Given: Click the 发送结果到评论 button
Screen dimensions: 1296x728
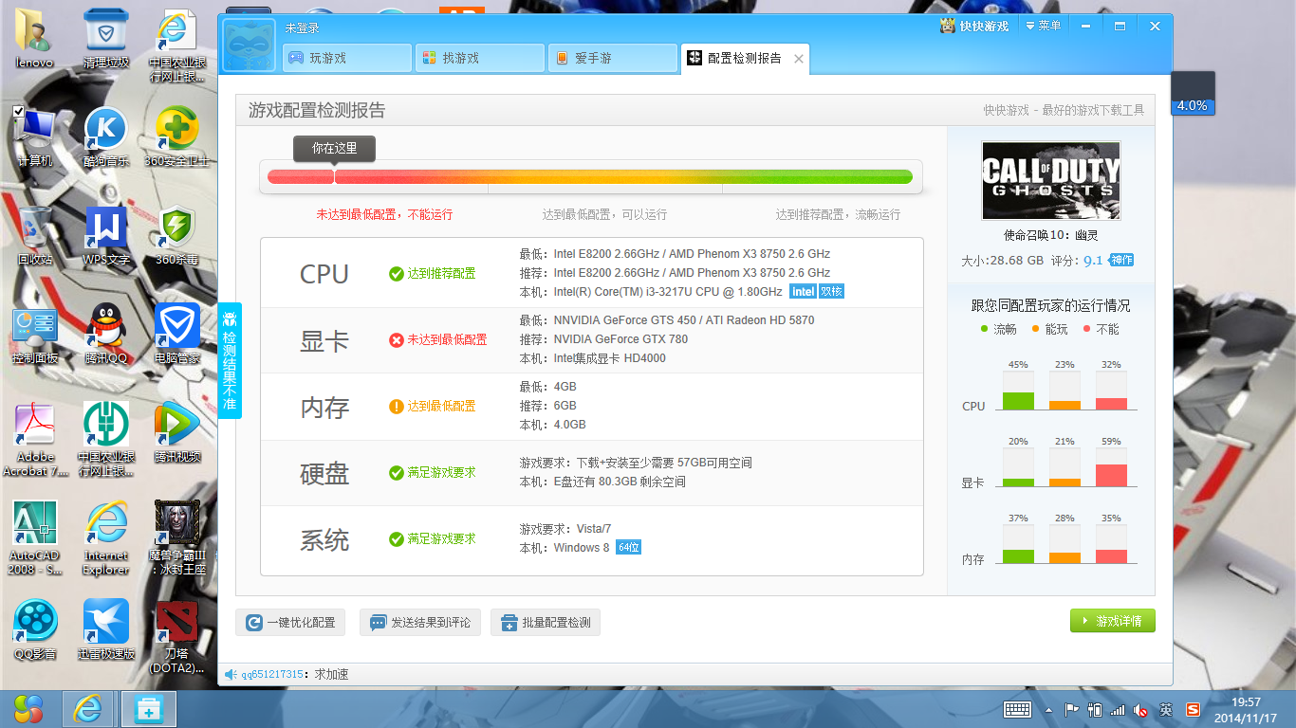Looking at the screenshot, I should coord(420,623).
